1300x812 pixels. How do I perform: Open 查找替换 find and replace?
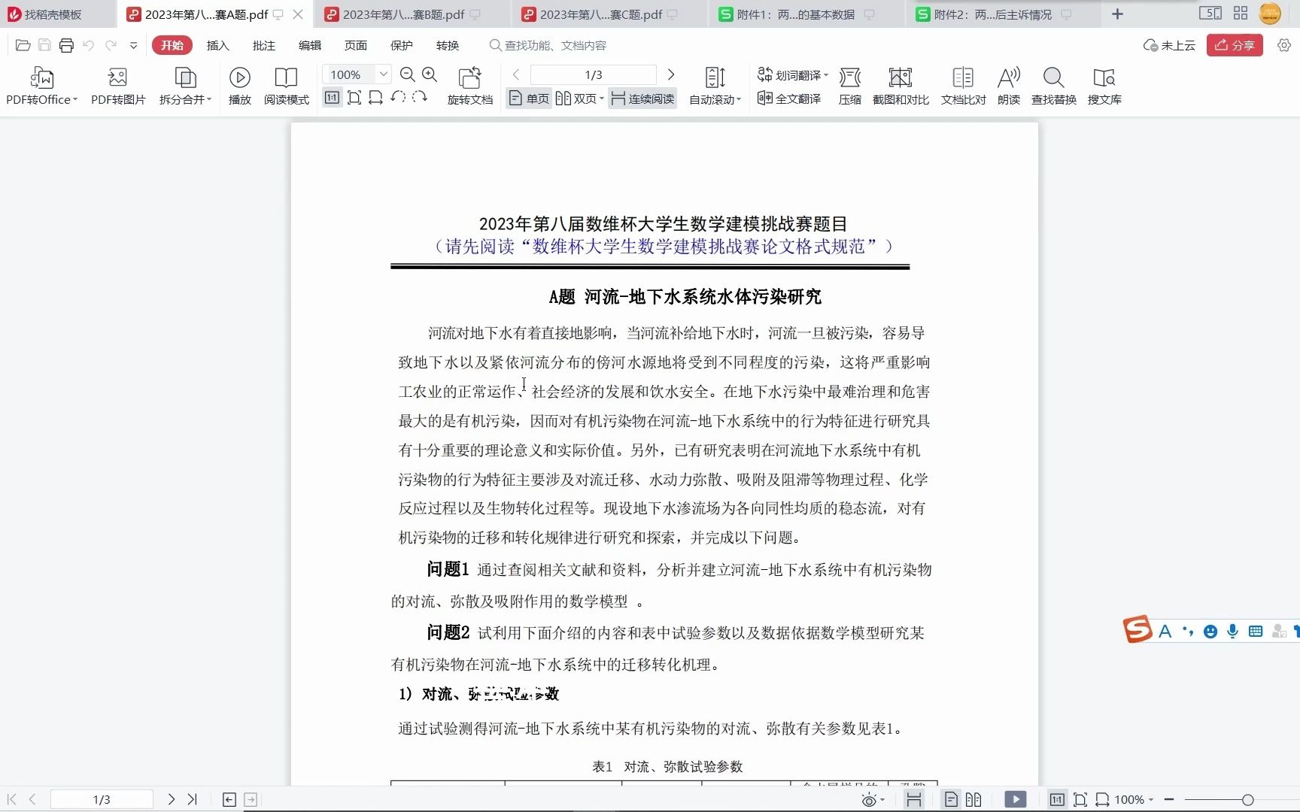pyautogui.click(x=1052, y=85)
